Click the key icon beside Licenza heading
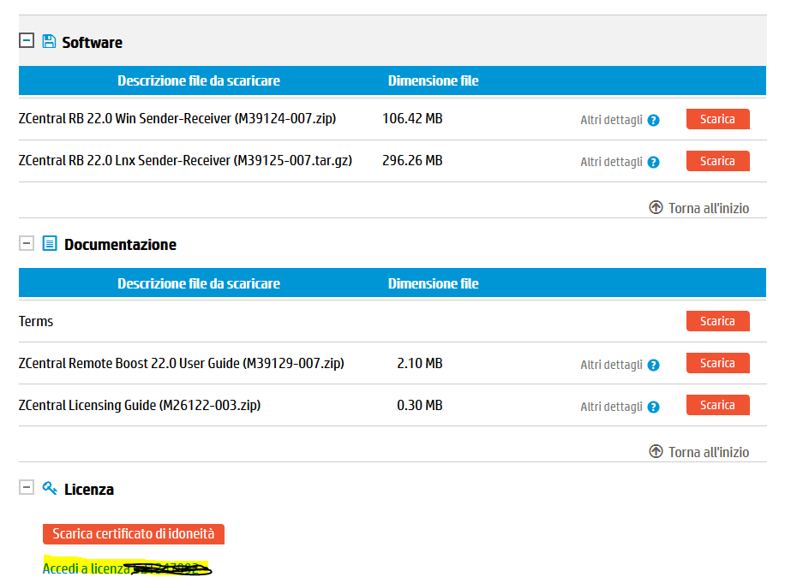 click(x=49, y=489)
